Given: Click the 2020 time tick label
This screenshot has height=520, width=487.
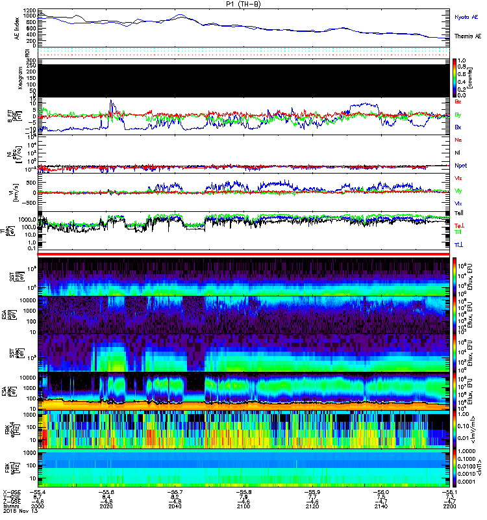Looking at the screenshot, I should coord(106,506).
